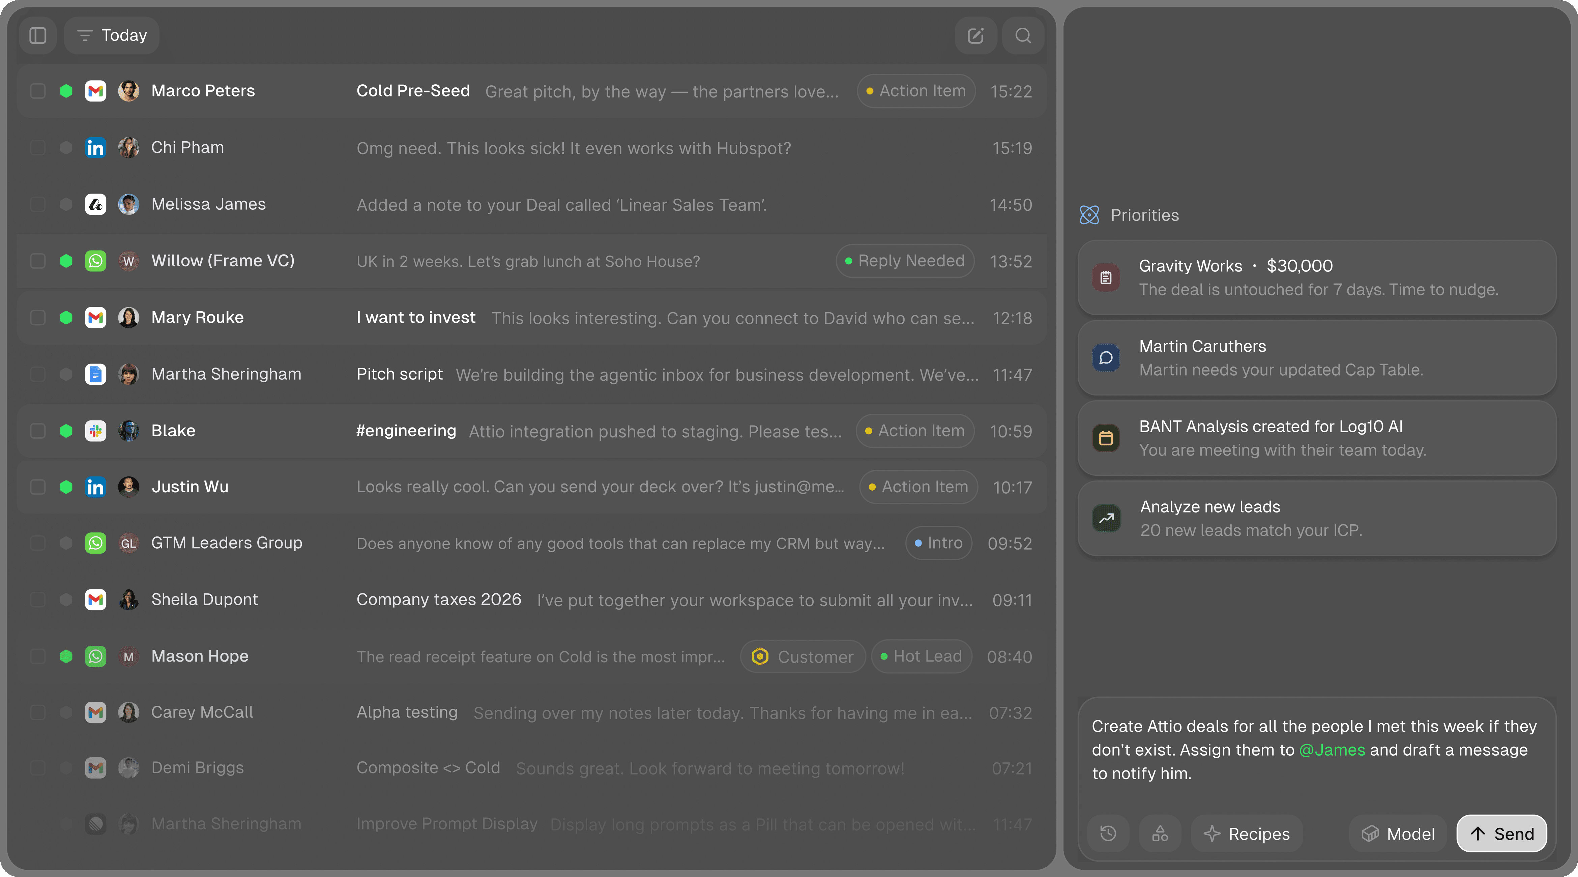
Task: Expand the Recipes menu
Action: click(1247, 834)
